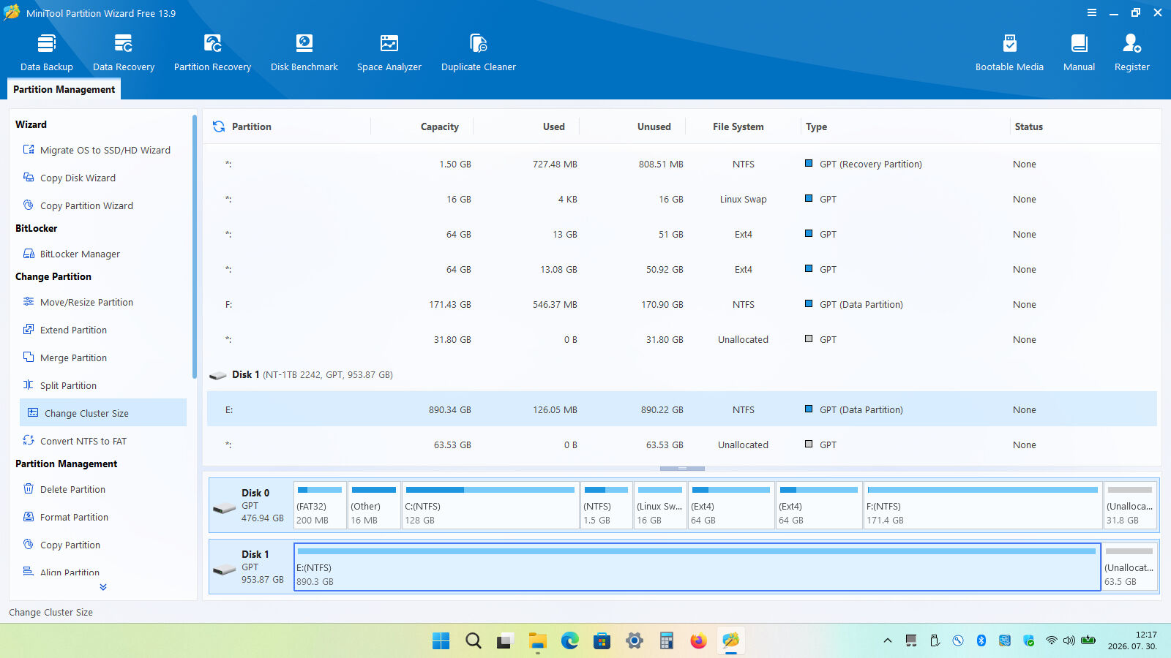Screen dimensions: 1171x658
Task: Click the Disk 0 block in disk map
Action: (250, 504)
